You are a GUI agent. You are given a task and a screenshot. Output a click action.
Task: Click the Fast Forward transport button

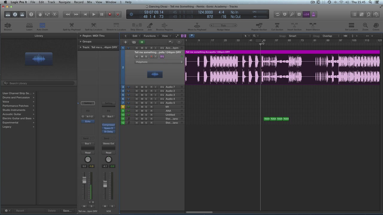(76, 14)
